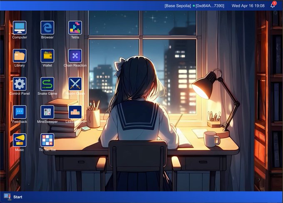283x203 pixels.
Task: Launch the MineSweeper game icon
Action: 47,112
